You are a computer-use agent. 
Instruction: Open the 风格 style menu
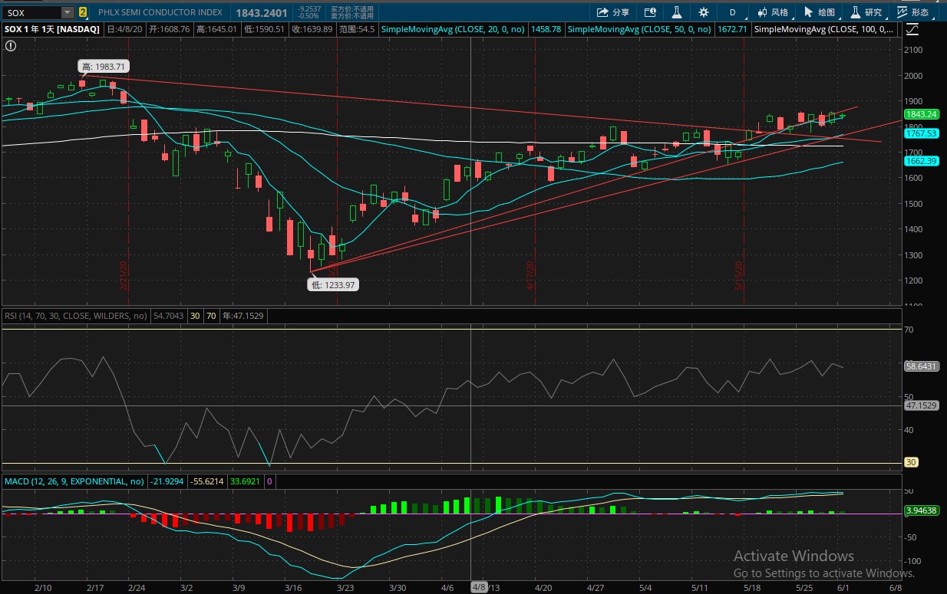(x=772, y=12)
